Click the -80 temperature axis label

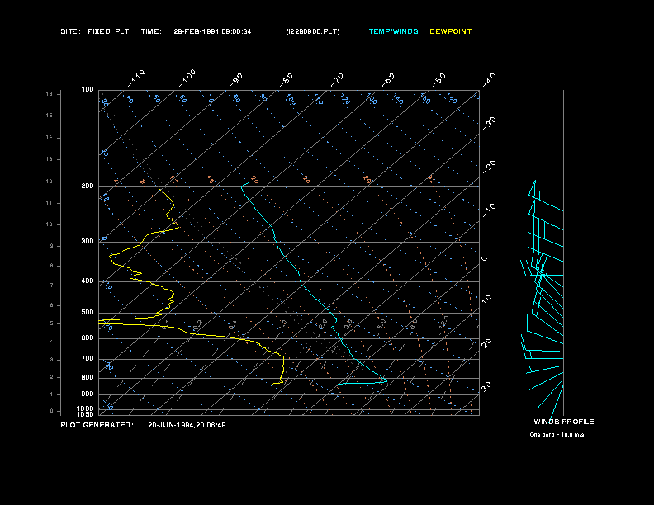tap(287, 79)
